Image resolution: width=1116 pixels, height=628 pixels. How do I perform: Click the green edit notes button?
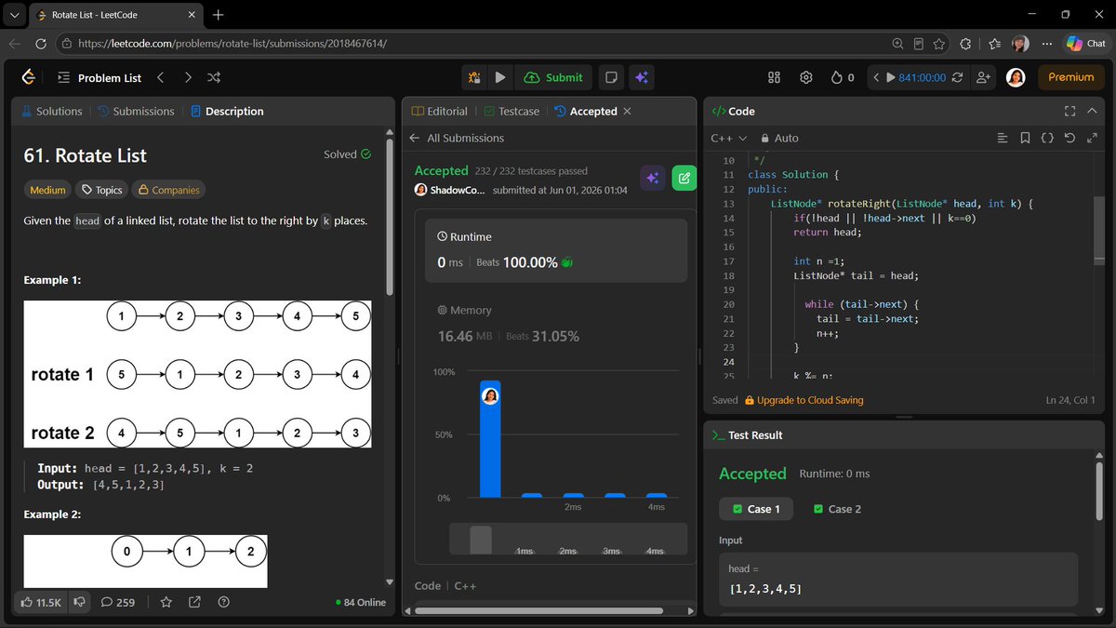pos(684,178)
